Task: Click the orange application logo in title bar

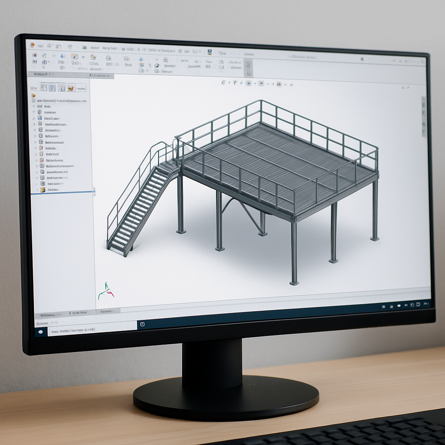Action: [32, 45]
